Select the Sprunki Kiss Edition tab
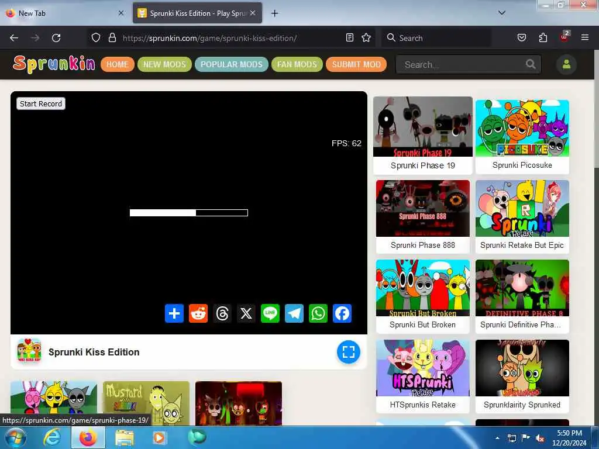599x449 pixels. (x=197, y=13)
